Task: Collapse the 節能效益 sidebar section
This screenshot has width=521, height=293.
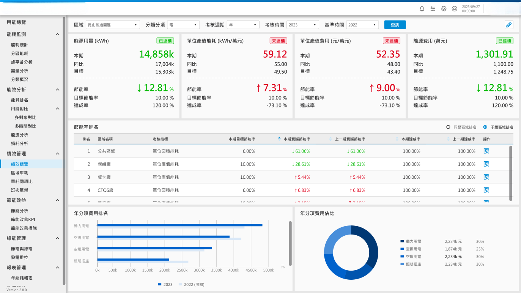Action: tap(57, 200)
